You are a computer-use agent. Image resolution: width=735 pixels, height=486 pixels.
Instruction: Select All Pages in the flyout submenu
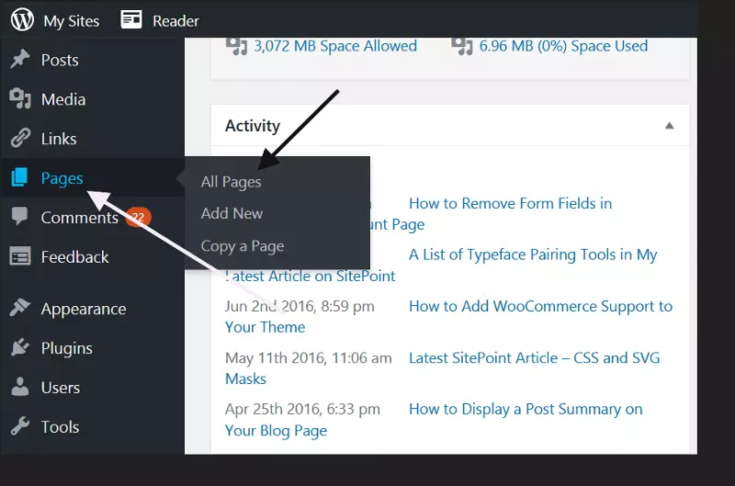pos(232,182)
